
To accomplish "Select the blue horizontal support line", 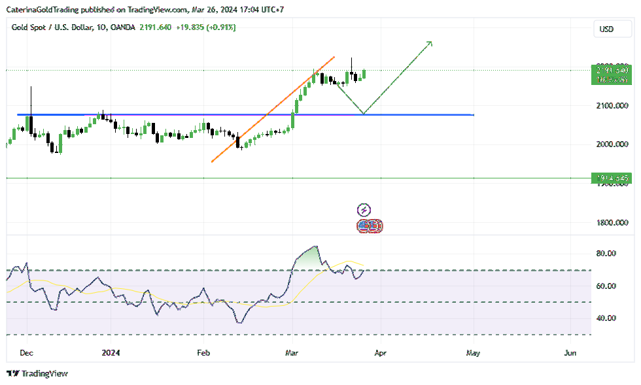I will [245, 115].
